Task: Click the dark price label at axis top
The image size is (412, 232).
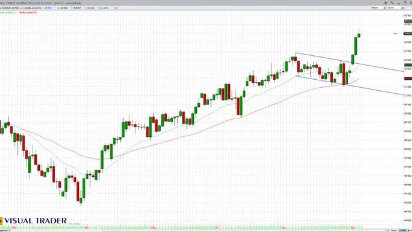Action: point(408,21)
